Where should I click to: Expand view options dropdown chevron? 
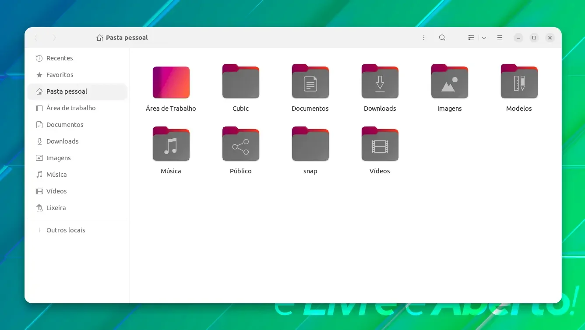click(484, 38)
